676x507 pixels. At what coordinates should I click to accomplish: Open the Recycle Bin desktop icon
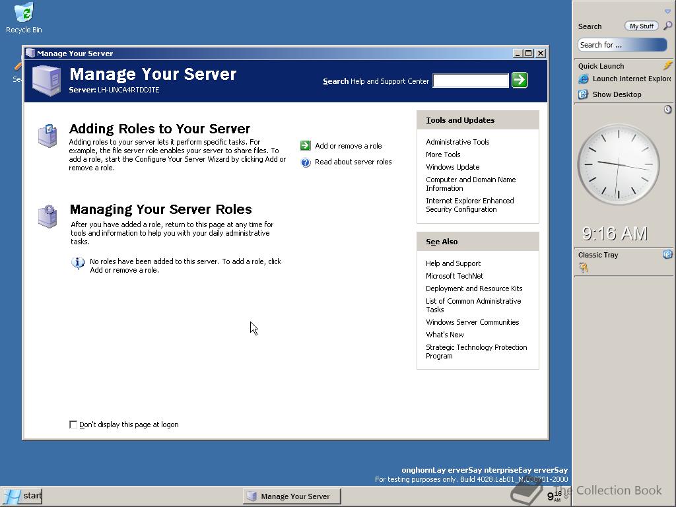[24, 18]
